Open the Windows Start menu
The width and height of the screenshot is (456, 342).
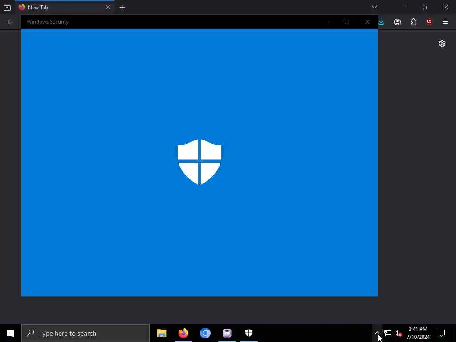click(11, 333)
